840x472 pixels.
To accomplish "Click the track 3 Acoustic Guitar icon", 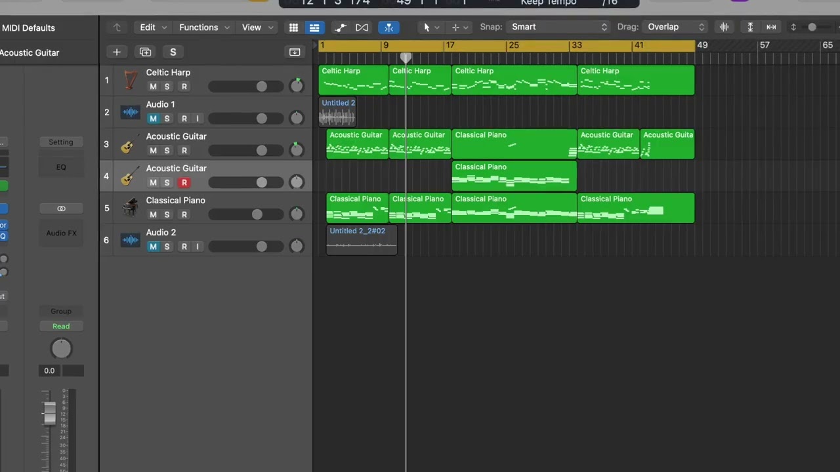I will pos(129,144).
